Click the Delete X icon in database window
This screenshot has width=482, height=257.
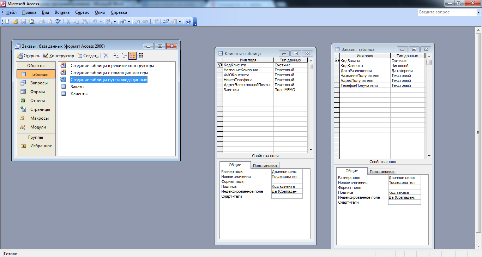coord(106,56)
